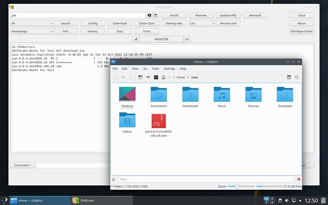The image size is (328, 205).
Task: Go forward in Dolphin navigation
Action: click(x=131, y=77)
